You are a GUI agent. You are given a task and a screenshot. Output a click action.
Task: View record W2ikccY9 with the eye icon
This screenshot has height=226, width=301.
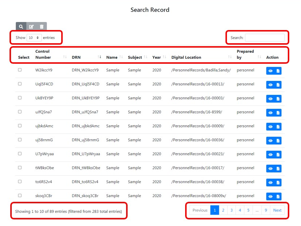270,71
